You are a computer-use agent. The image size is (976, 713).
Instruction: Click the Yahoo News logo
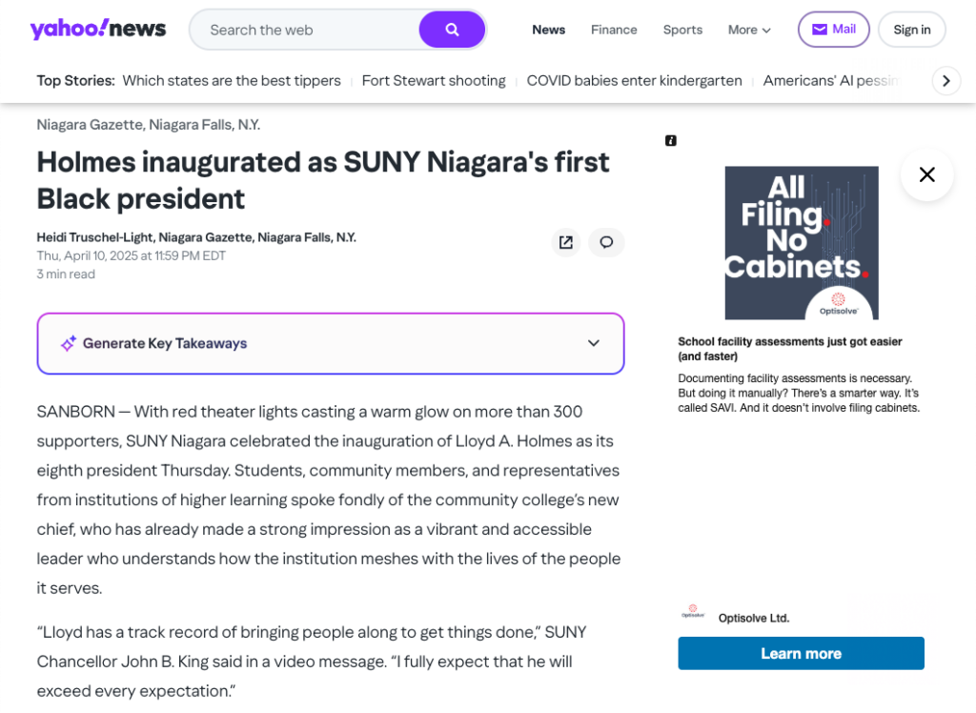[x=98, y=30]
